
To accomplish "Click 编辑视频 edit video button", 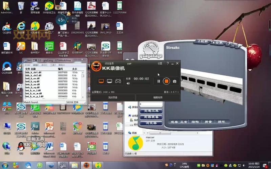I will pos(158,97).
